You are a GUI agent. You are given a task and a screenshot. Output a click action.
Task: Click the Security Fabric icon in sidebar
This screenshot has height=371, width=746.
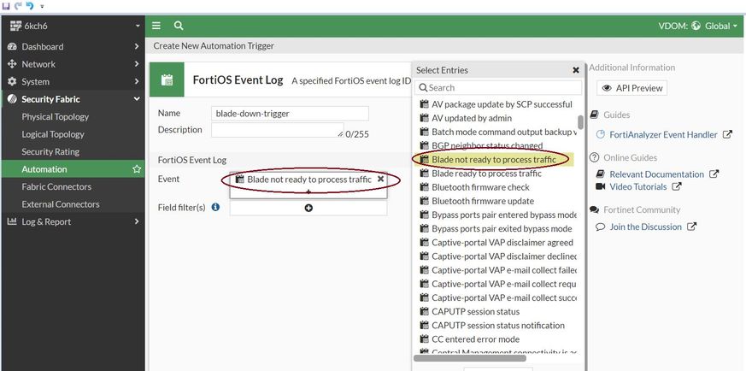pyautogui.click(x=12, y=99)
